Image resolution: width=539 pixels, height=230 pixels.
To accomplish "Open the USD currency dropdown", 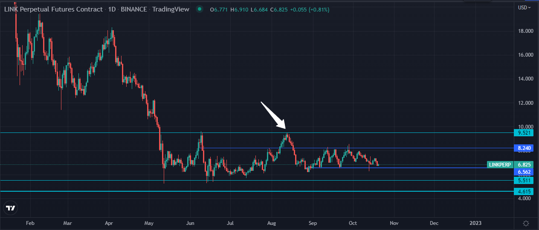I will click(x=524, y=7).
